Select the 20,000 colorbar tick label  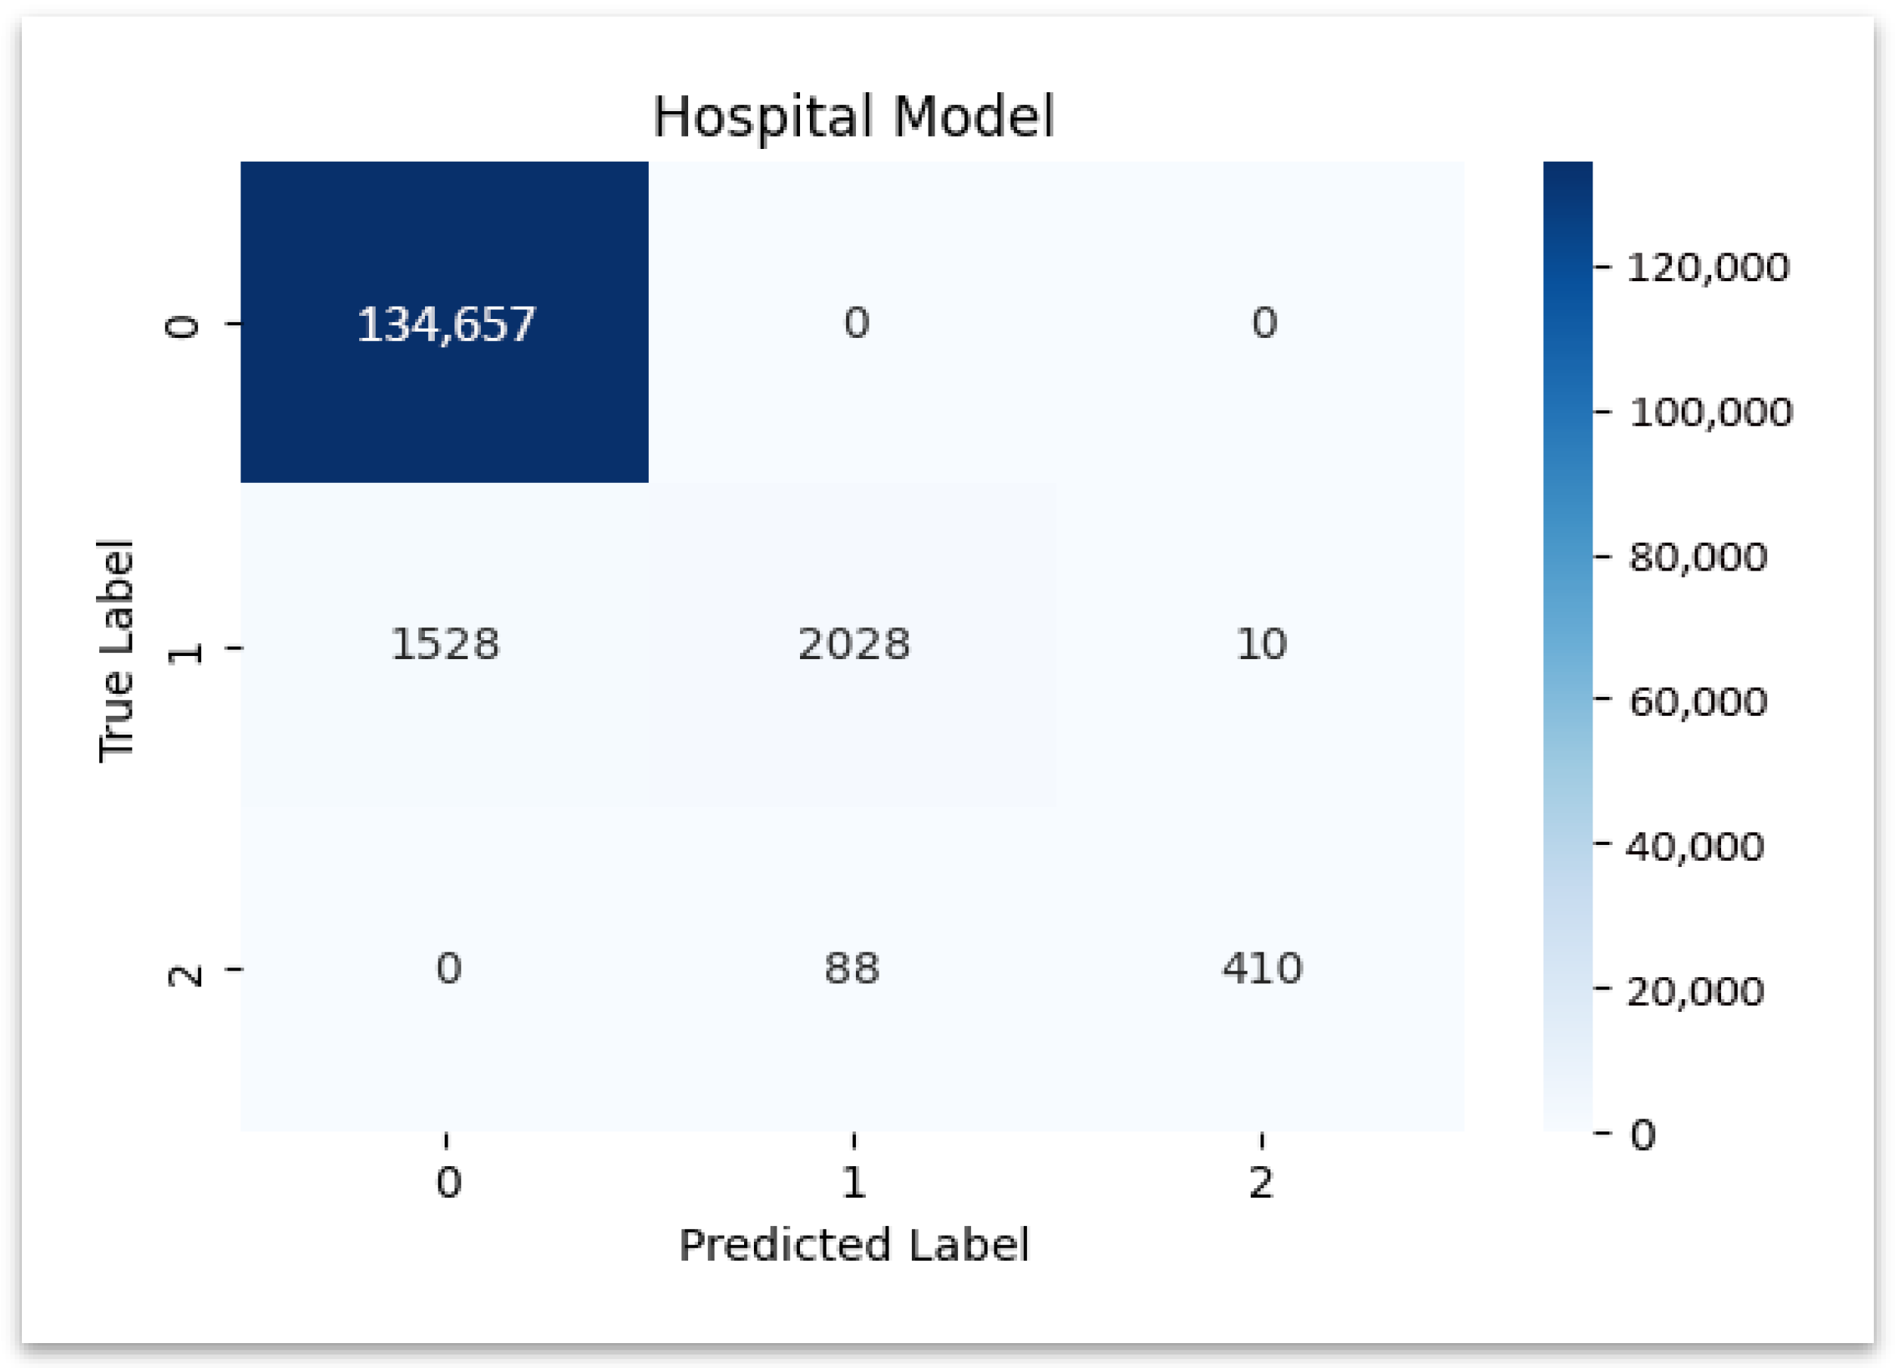click(1695, 992)
